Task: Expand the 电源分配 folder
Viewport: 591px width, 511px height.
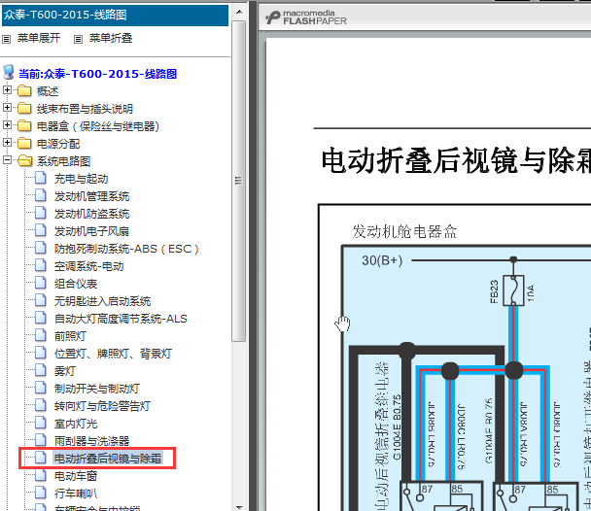Action: tap(7, 143)
